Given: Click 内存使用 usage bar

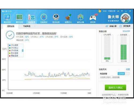Looking at the screenshot, I should click(124, 48).
